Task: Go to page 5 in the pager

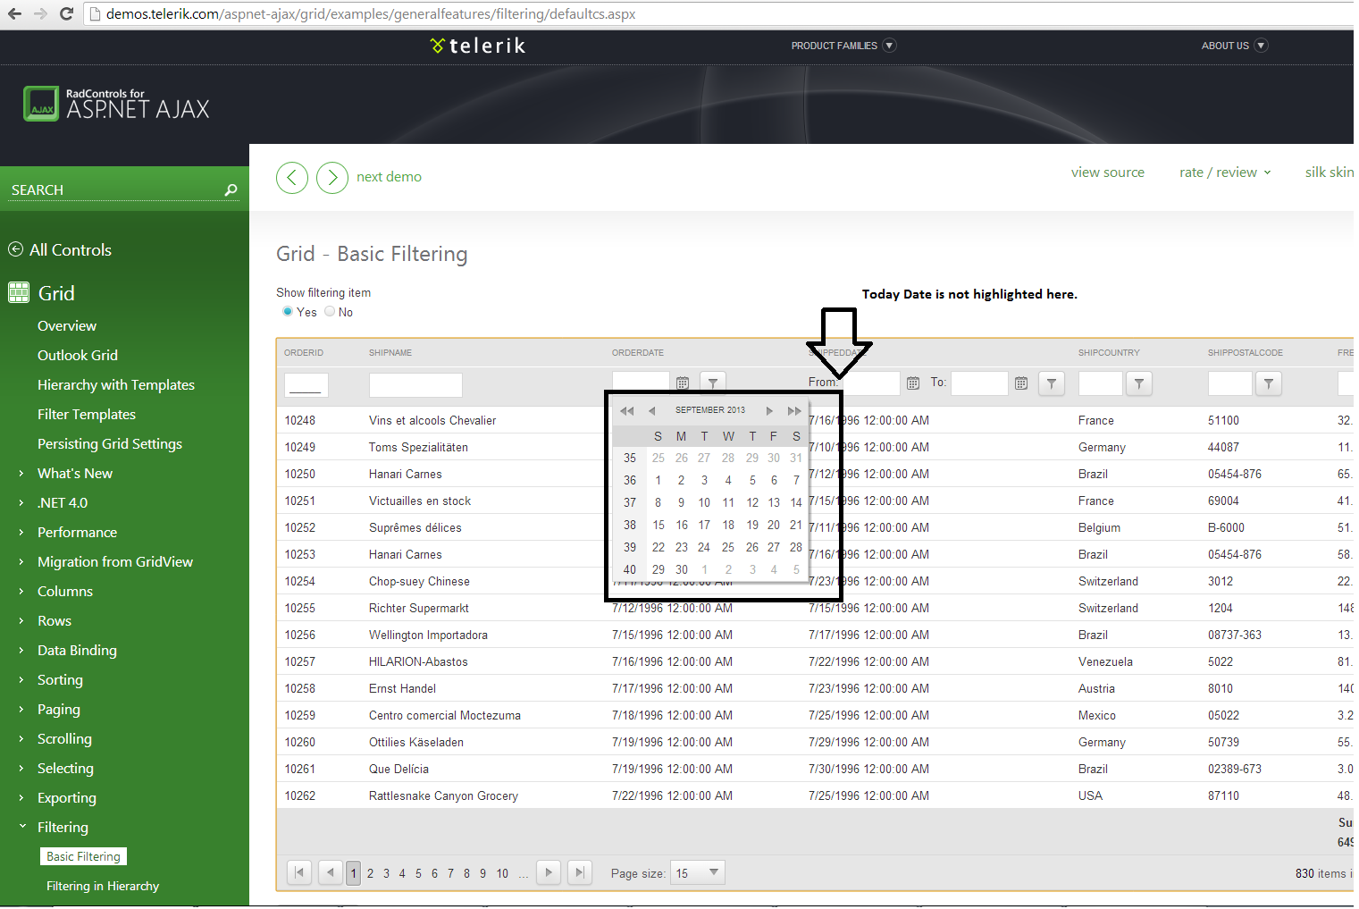Action: pyautogui.click(x=418, y=873)
